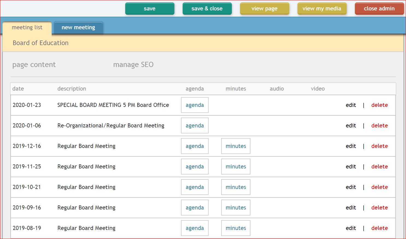Open agenda for 2019-08-19 meeting

(195, 228)
